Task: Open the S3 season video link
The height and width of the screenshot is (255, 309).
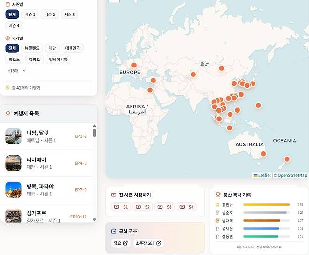Action: (165, 207)
